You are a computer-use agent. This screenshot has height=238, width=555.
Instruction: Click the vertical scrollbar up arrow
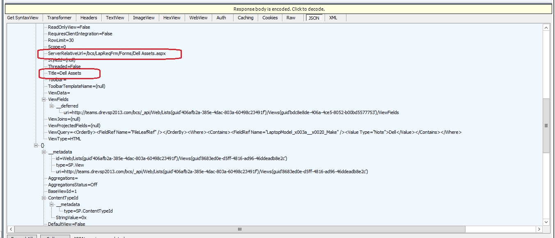click(x=546, y=27)
